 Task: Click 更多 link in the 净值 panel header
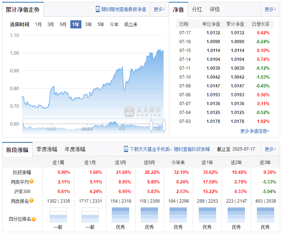[x=270, y=9]
